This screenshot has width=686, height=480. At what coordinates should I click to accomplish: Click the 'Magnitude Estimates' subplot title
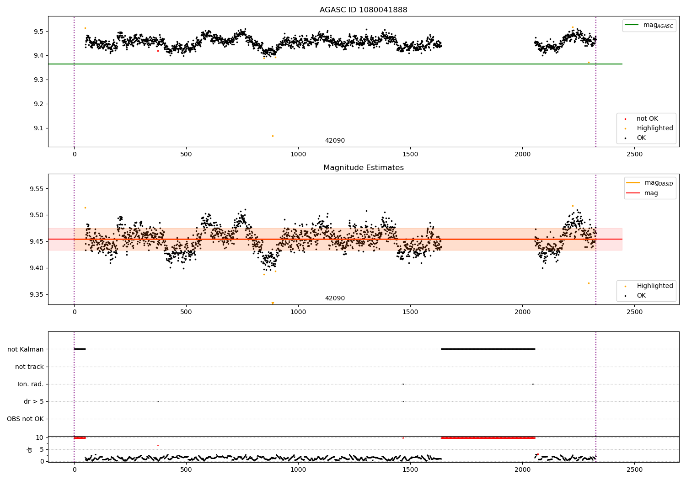pos(363,168)
